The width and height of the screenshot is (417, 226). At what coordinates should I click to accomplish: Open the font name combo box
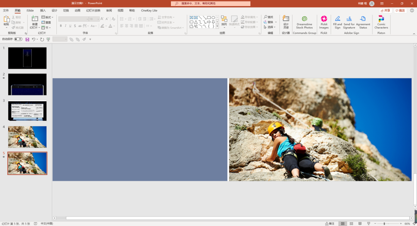73,19
